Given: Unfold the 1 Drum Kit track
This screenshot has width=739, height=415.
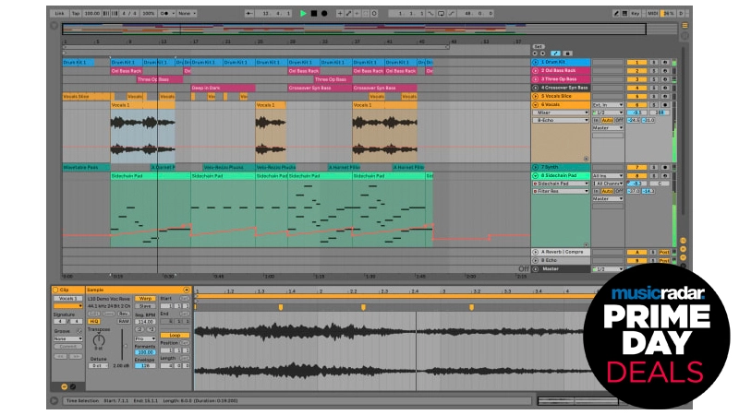Looking at the screenshot, I should pyautogui.click(x=536, y=62).
